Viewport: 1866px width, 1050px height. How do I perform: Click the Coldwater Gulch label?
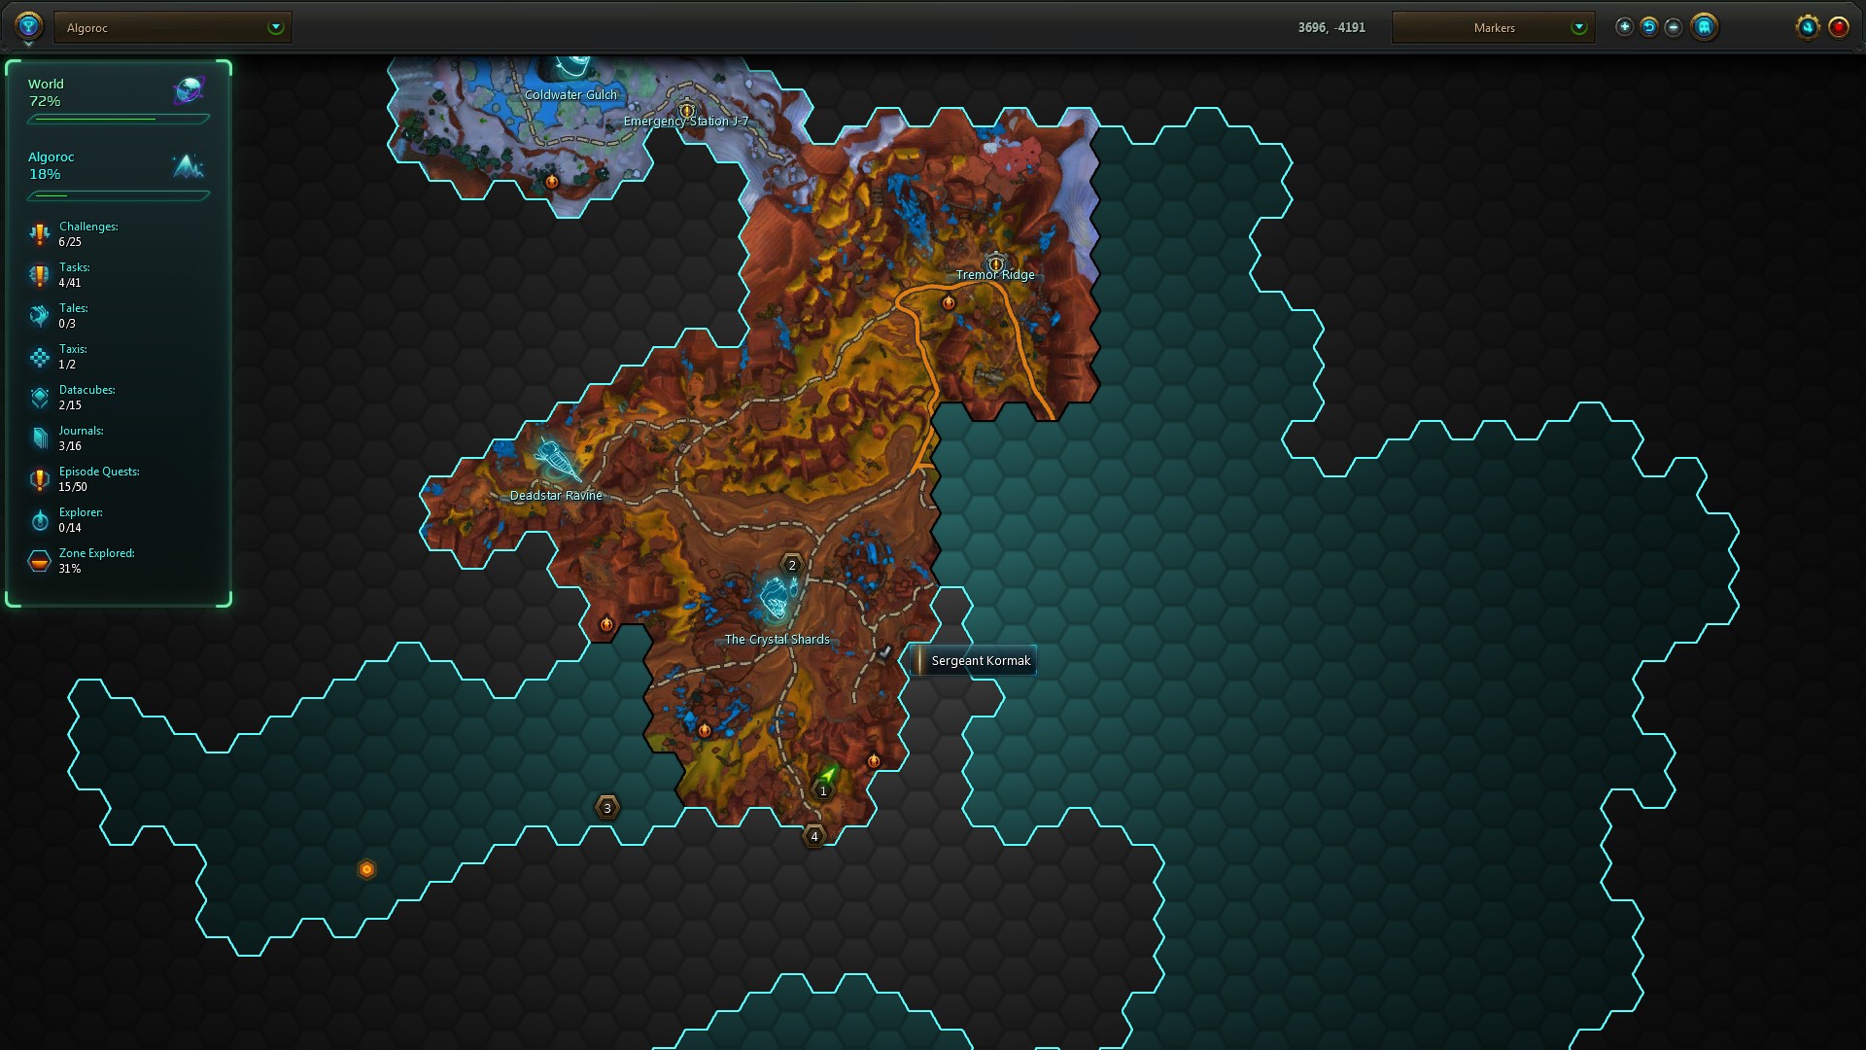click(x=570, y=94)
